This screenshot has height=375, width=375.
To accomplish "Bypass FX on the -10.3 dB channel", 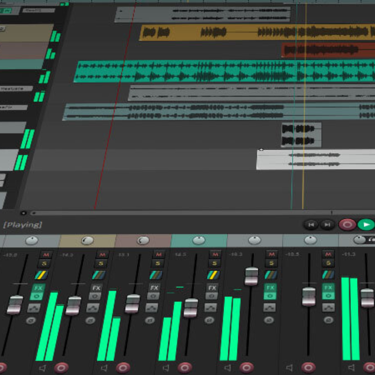I will [x=270, y=296].
